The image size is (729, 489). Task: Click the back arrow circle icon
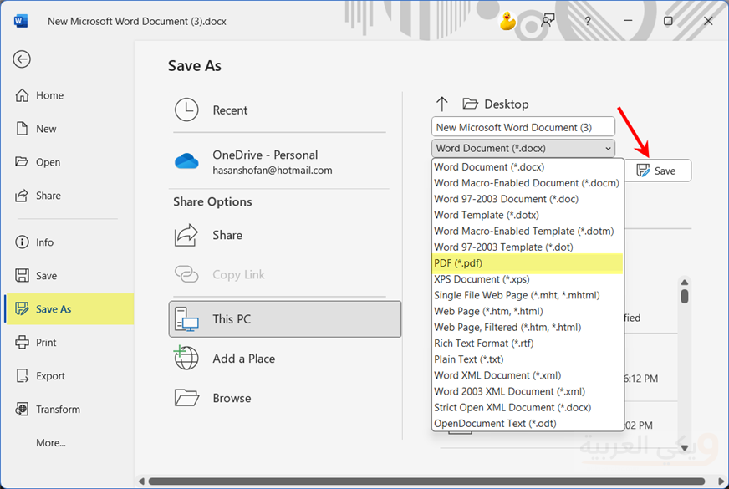[22, 59]
